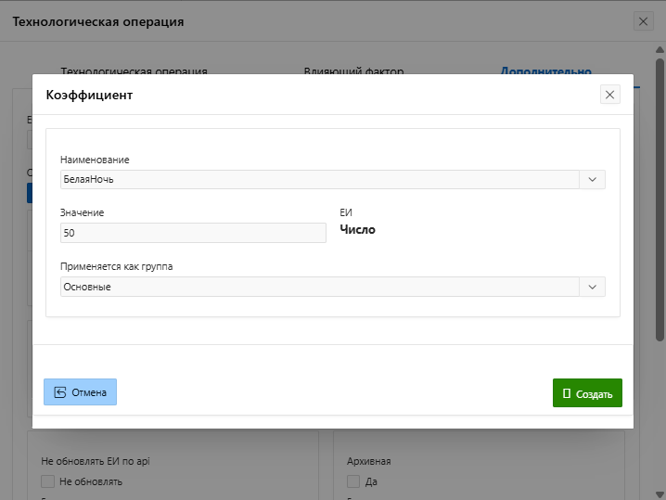Image resolution: width=666 pixels, height=500 pixels.
Task: Switch to the Технологическая операция tab
Action: click(x=134, y=71)
